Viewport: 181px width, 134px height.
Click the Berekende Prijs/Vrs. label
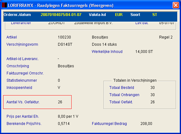click(x=24, y=124)
